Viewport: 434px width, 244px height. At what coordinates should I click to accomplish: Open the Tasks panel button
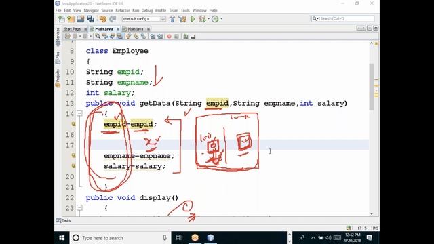tap(64, 220)
